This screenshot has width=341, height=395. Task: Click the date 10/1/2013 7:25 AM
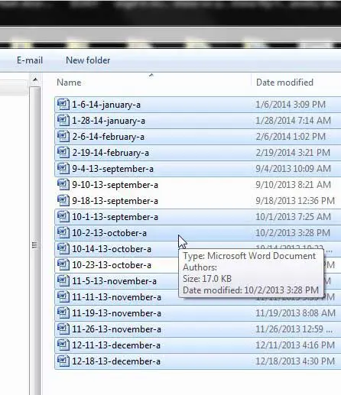[293, 217]
